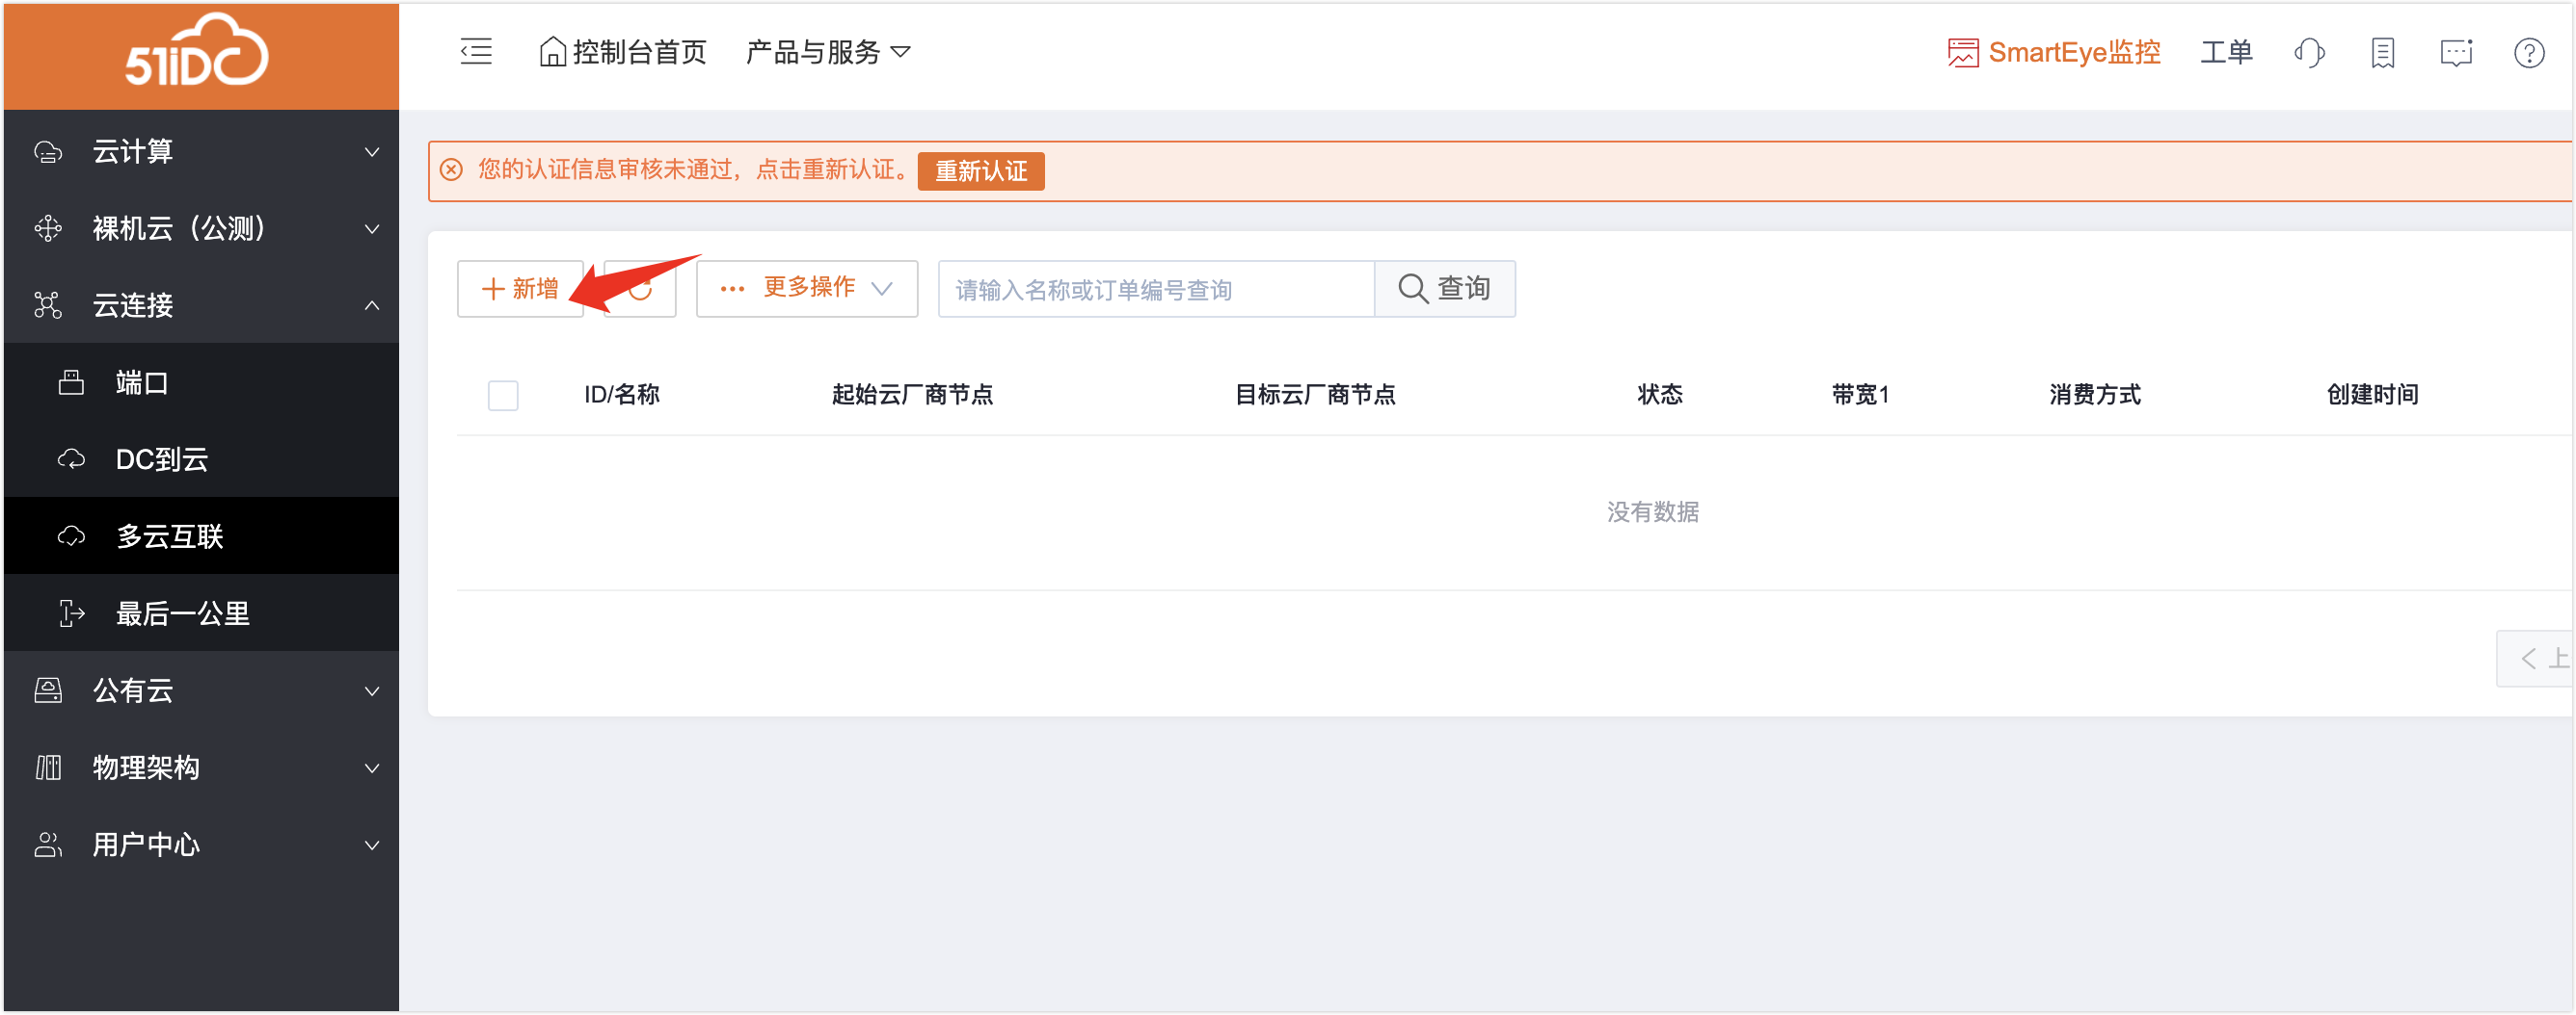Screen dimensions: 2576x1015
Task: Toggle the select-all checkbox in table header
Action: [x=503, y=395]
